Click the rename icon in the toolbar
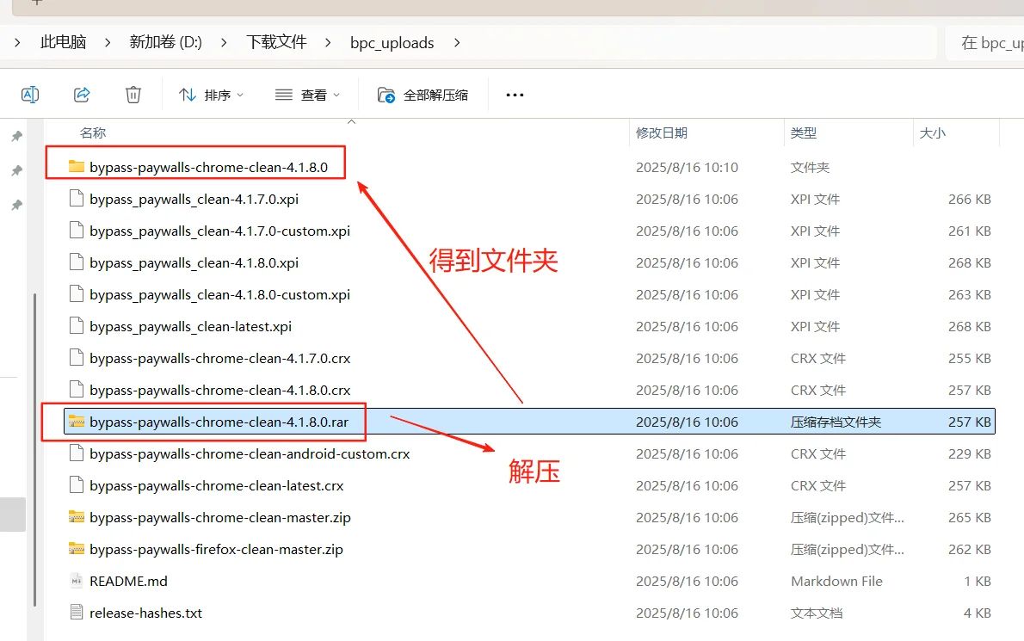The image size is (1024, 641). click(x=30, y=94)
